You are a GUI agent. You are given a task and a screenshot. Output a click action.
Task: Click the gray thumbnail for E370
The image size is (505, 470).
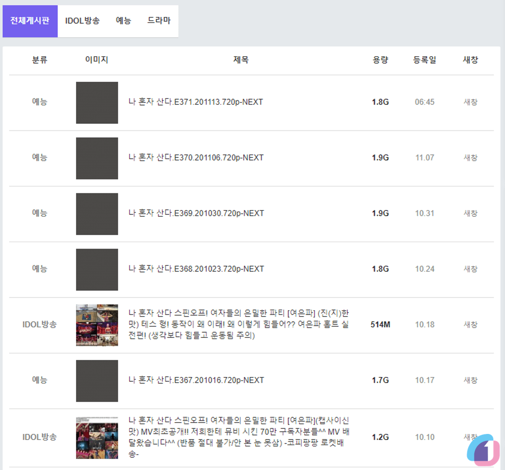click(x=97, y=158)
